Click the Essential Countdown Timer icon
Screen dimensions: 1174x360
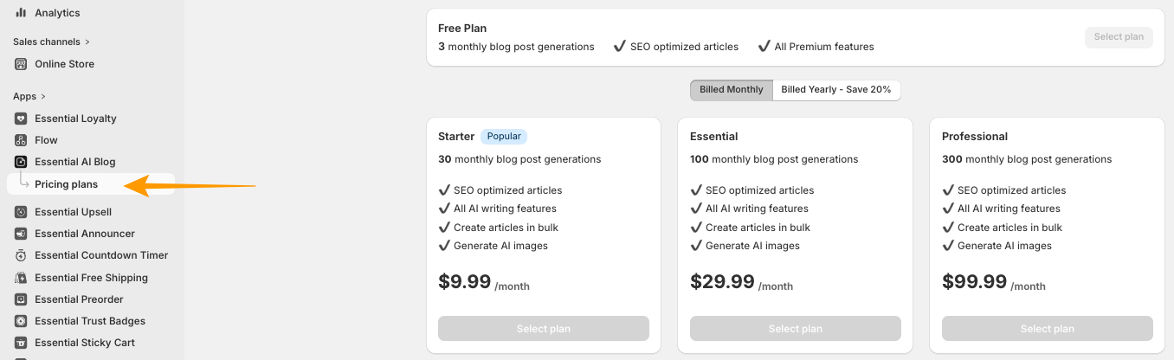pos(21,255)
